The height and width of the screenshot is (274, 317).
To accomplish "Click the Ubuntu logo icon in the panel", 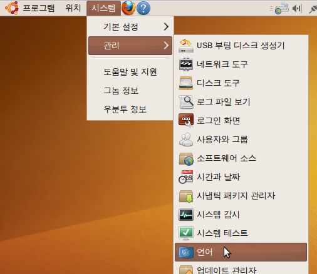I will pyautogui.click(x=12, y=8).
